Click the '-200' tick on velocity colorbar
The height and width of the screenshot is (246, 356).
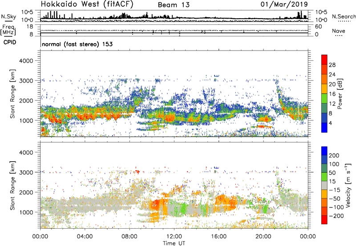tap(336, 216)
